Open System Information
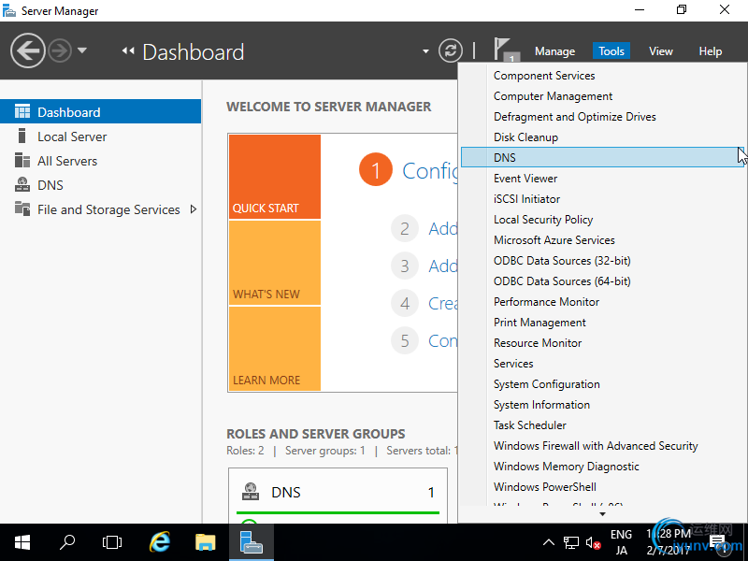Image resolution: width=748 pixels, height=561 pixels. coord(541,404)
